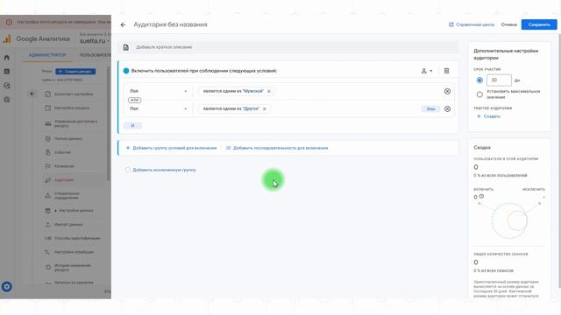Click the 'Специальные определения' icon

click(x=47, y=195)
